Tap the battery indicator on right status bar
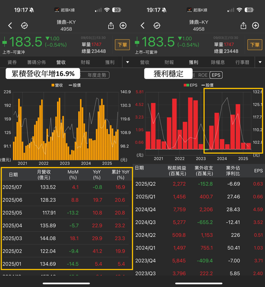 (x=249, y=10)
